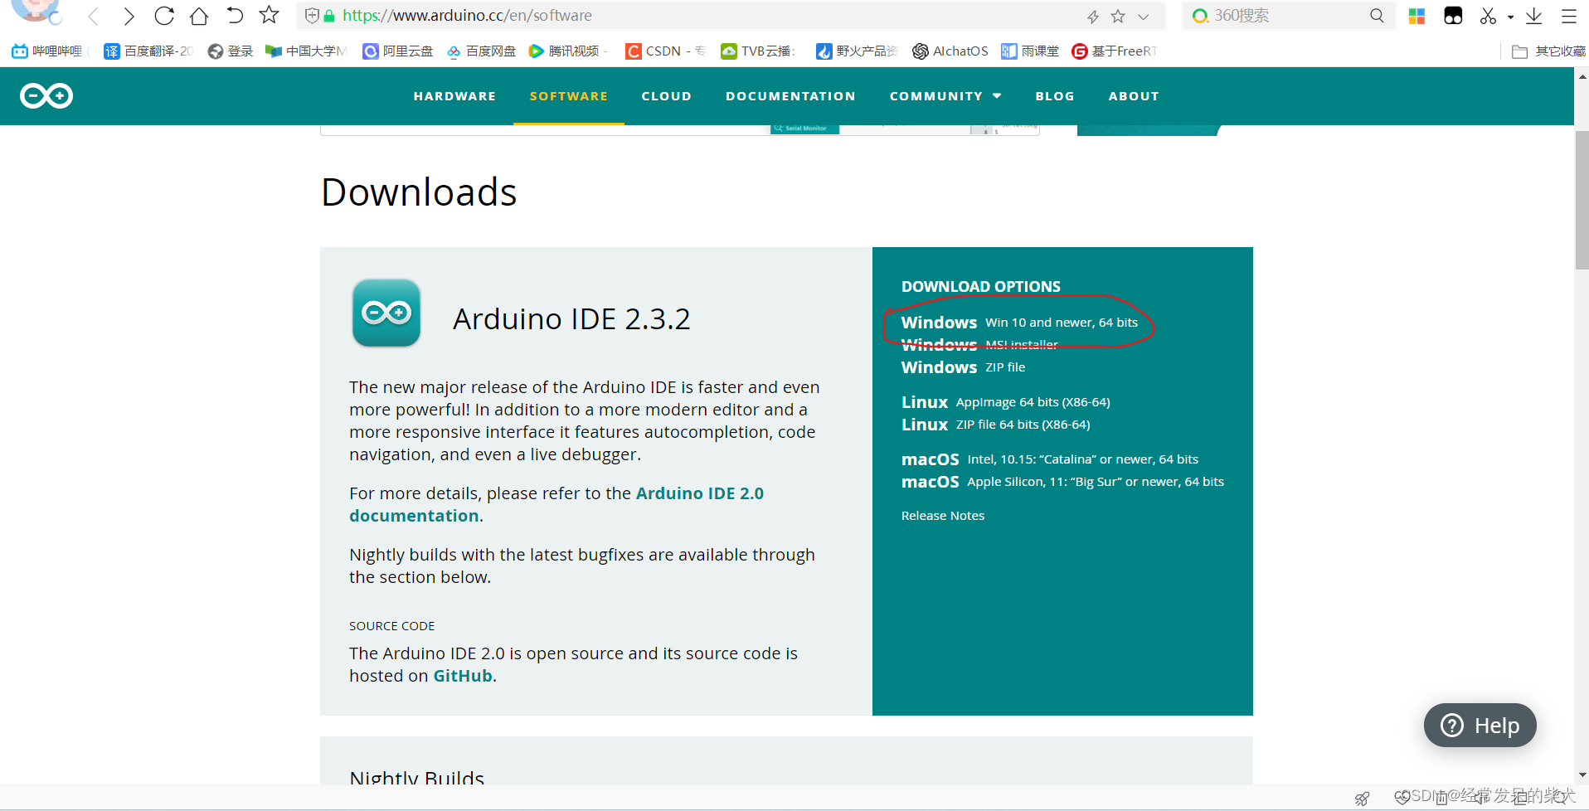Click the user avatar in the corner
Viewport: 1589px width, 811px height.
(36, 9)
